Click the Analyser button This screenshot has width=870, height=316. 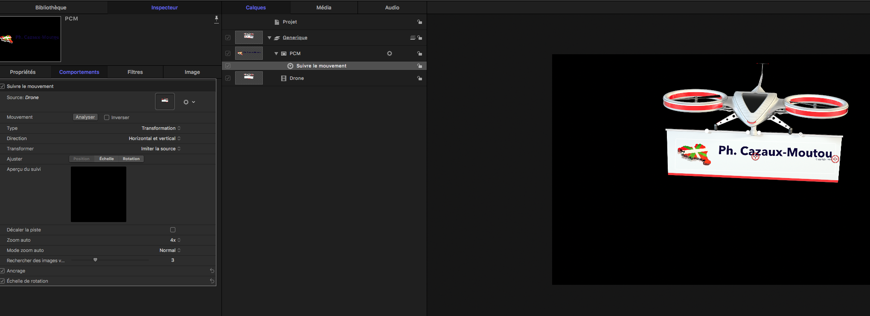point(85,117)
